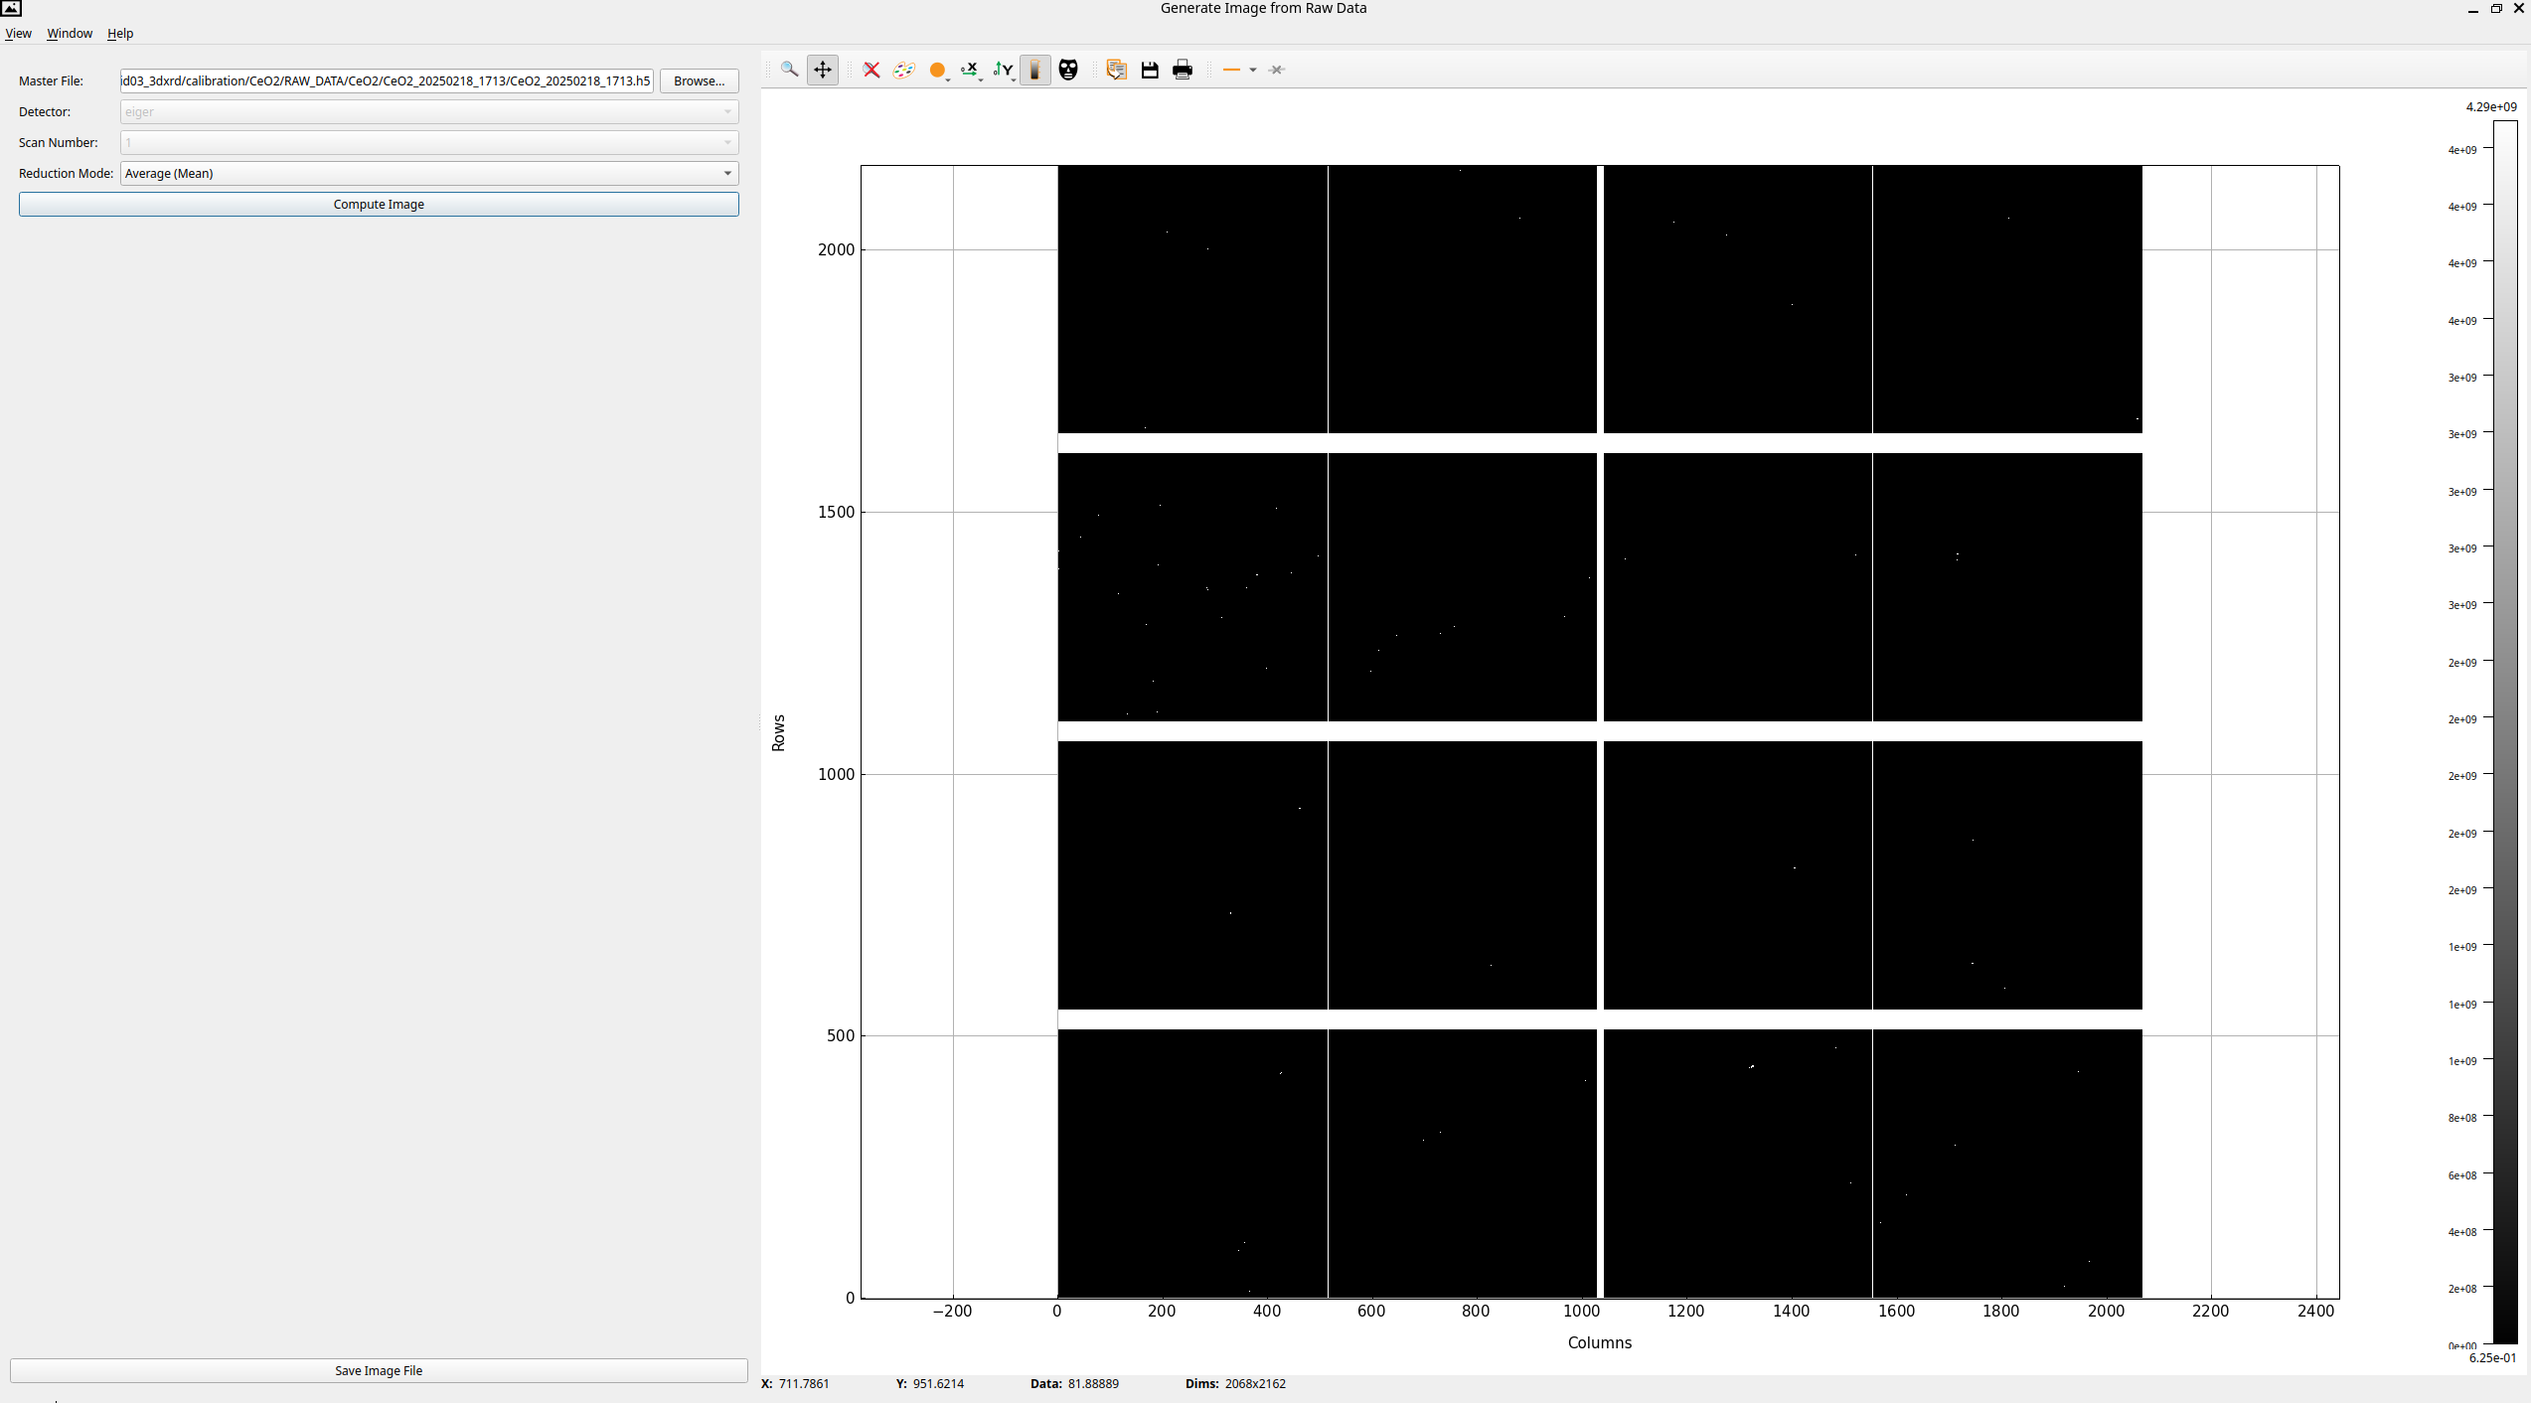Click the "Reduction Mode:" label
The image size is (2531, 1403).
pyautogui.click(x=66, y=173)
